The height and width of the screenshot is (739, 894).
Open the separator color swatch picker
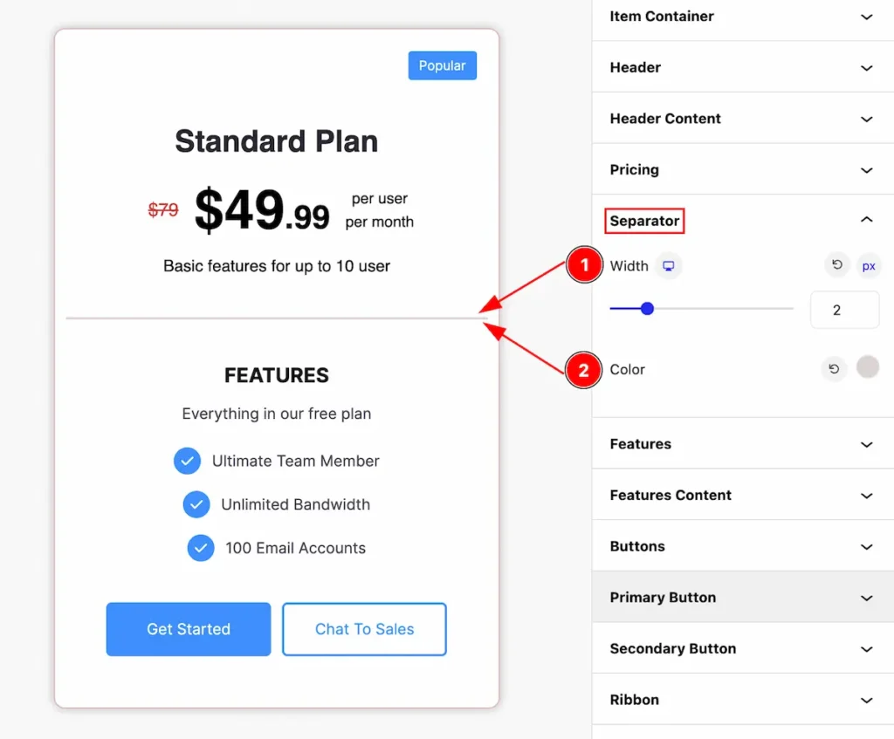click(868, 367)
